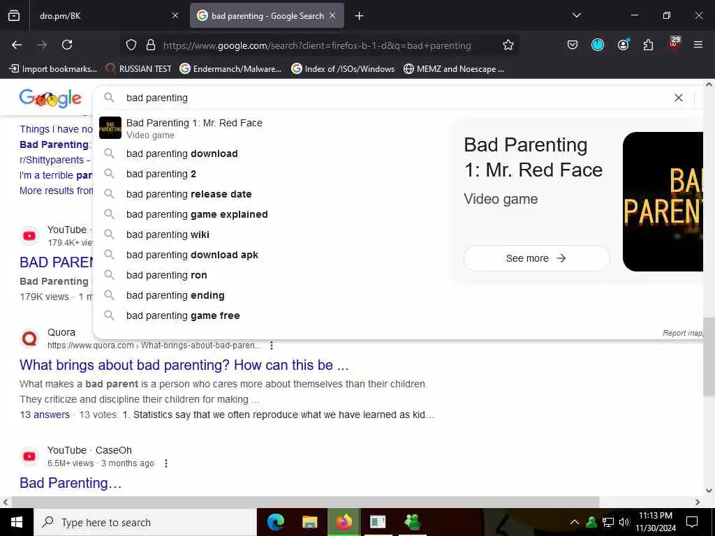Image resolution: width=715 pixels, height=536 pixels.
Task: Click the tracking protection shield icon
Action: (131, 45)
